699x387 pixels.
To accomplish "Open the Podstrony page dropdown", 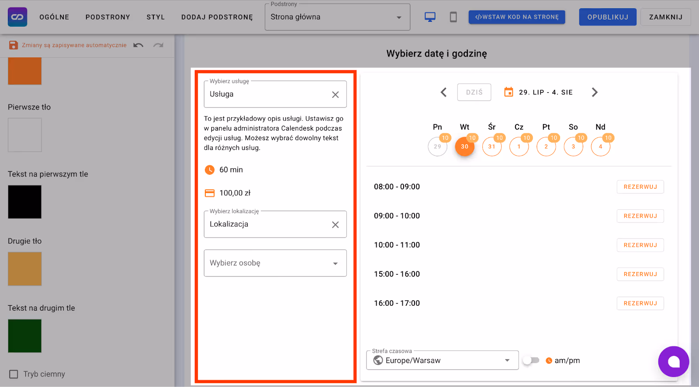I will [x=337, y=17].
